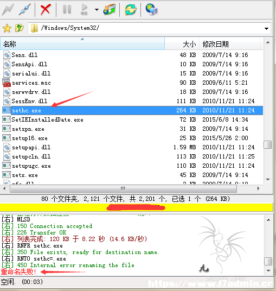Select the services.msc file
Image resolution: width=276 pixels, height=291 pixels.
[132, 83]
